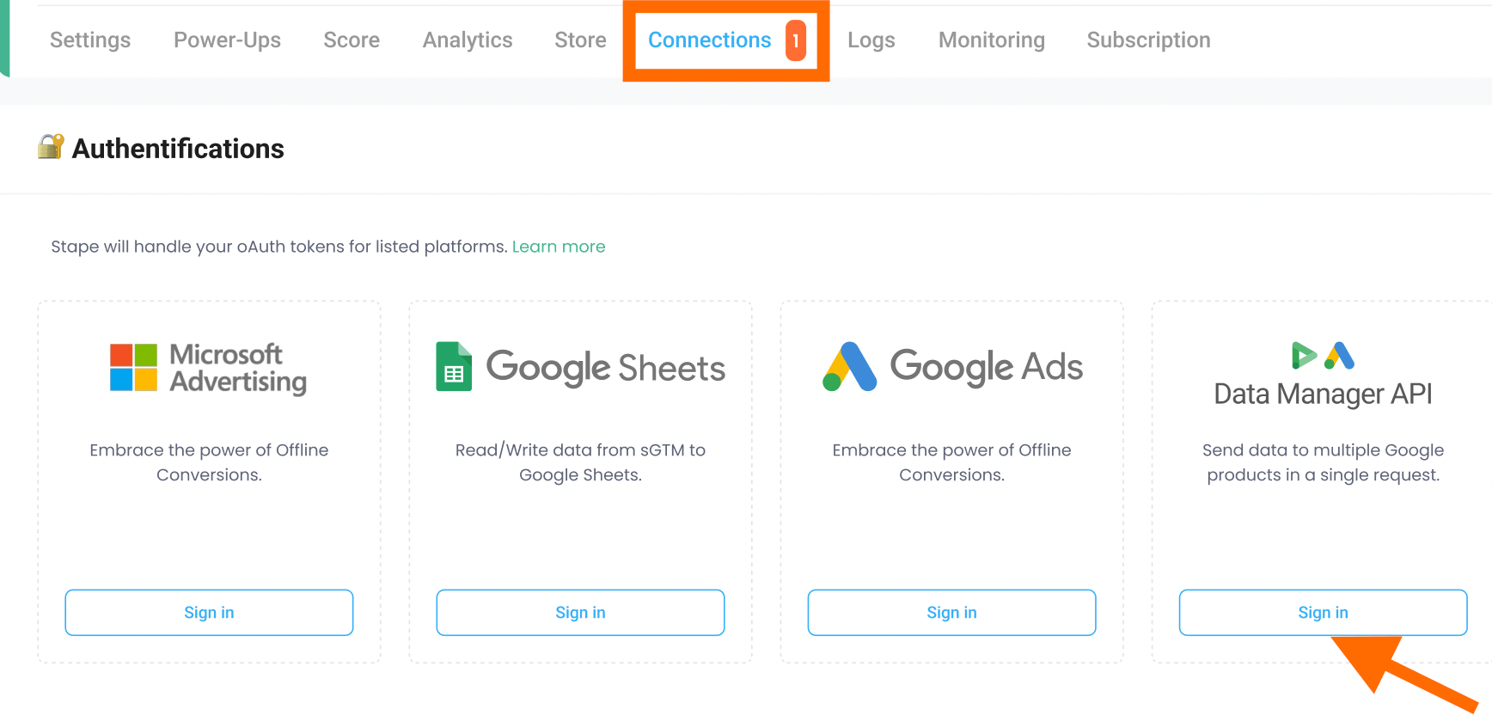Click the Microsoft Advertising logo
The image size is (1492, 715).
[209, 368]
